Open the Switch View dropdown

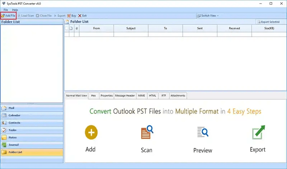click(x=208, y=16)
